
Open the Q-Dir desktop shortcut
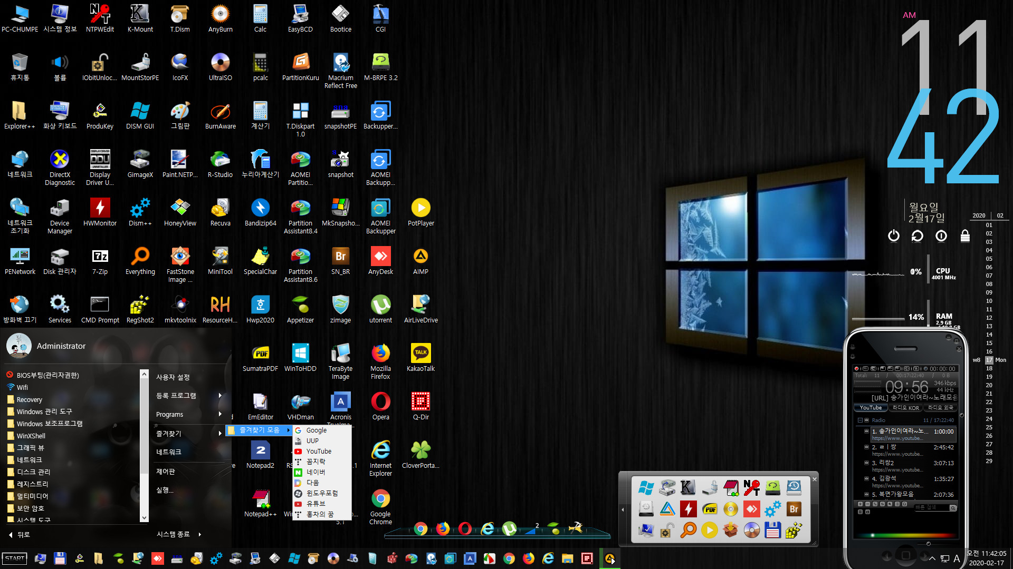(421, 406)
